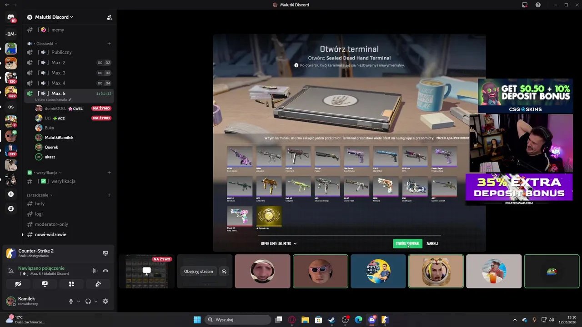Join the Max. 4 voice channel
Image resolution: width=582 pixels, height=327 pixels.
coord(68,83)
